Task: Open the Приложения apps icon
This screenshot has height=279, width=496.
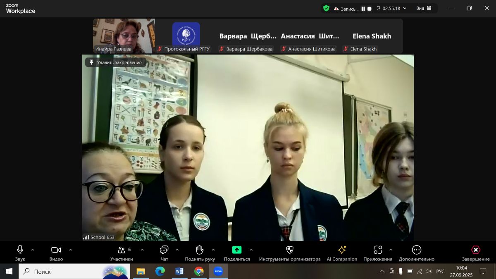Action: (x=378, y=250)
